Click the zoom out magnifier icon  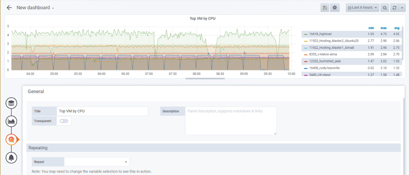coord(384,8)
